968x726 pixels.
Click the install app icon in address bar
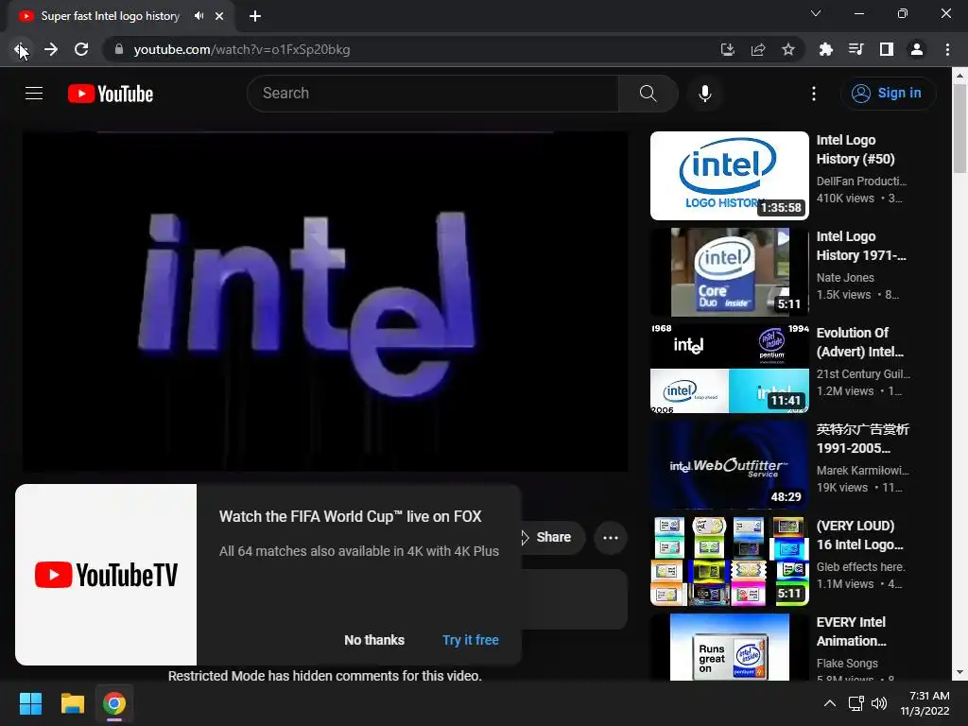pos(728,49)
